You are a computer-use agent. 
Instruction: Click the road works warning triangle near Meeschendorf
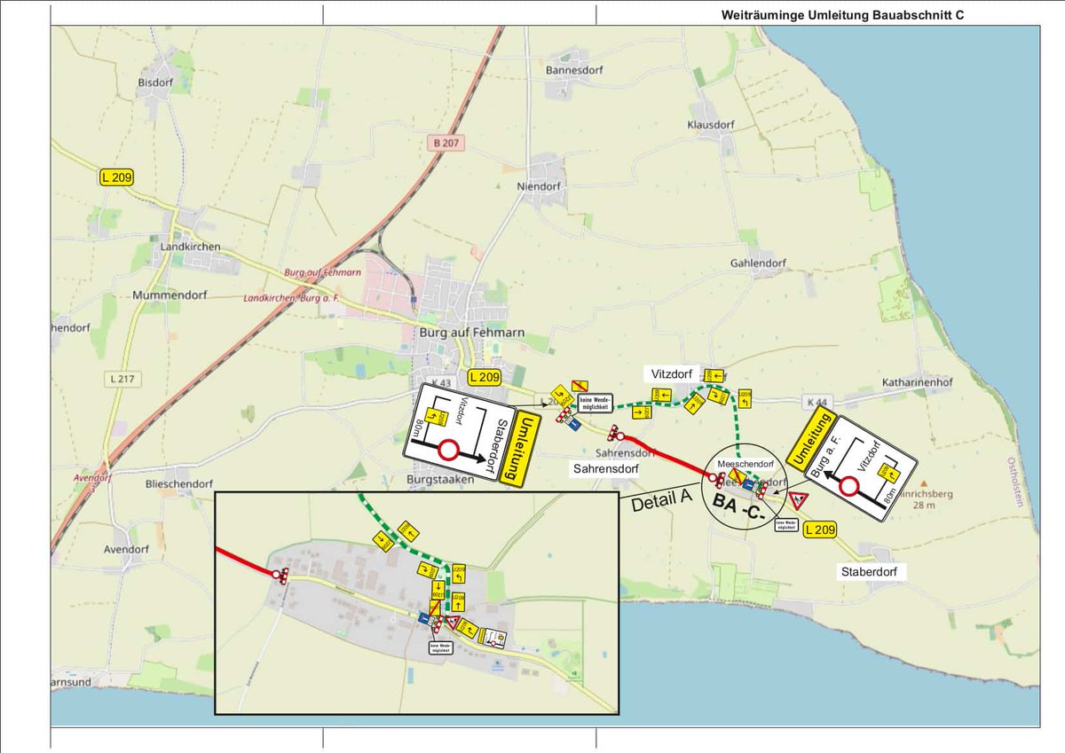(799, 499)
